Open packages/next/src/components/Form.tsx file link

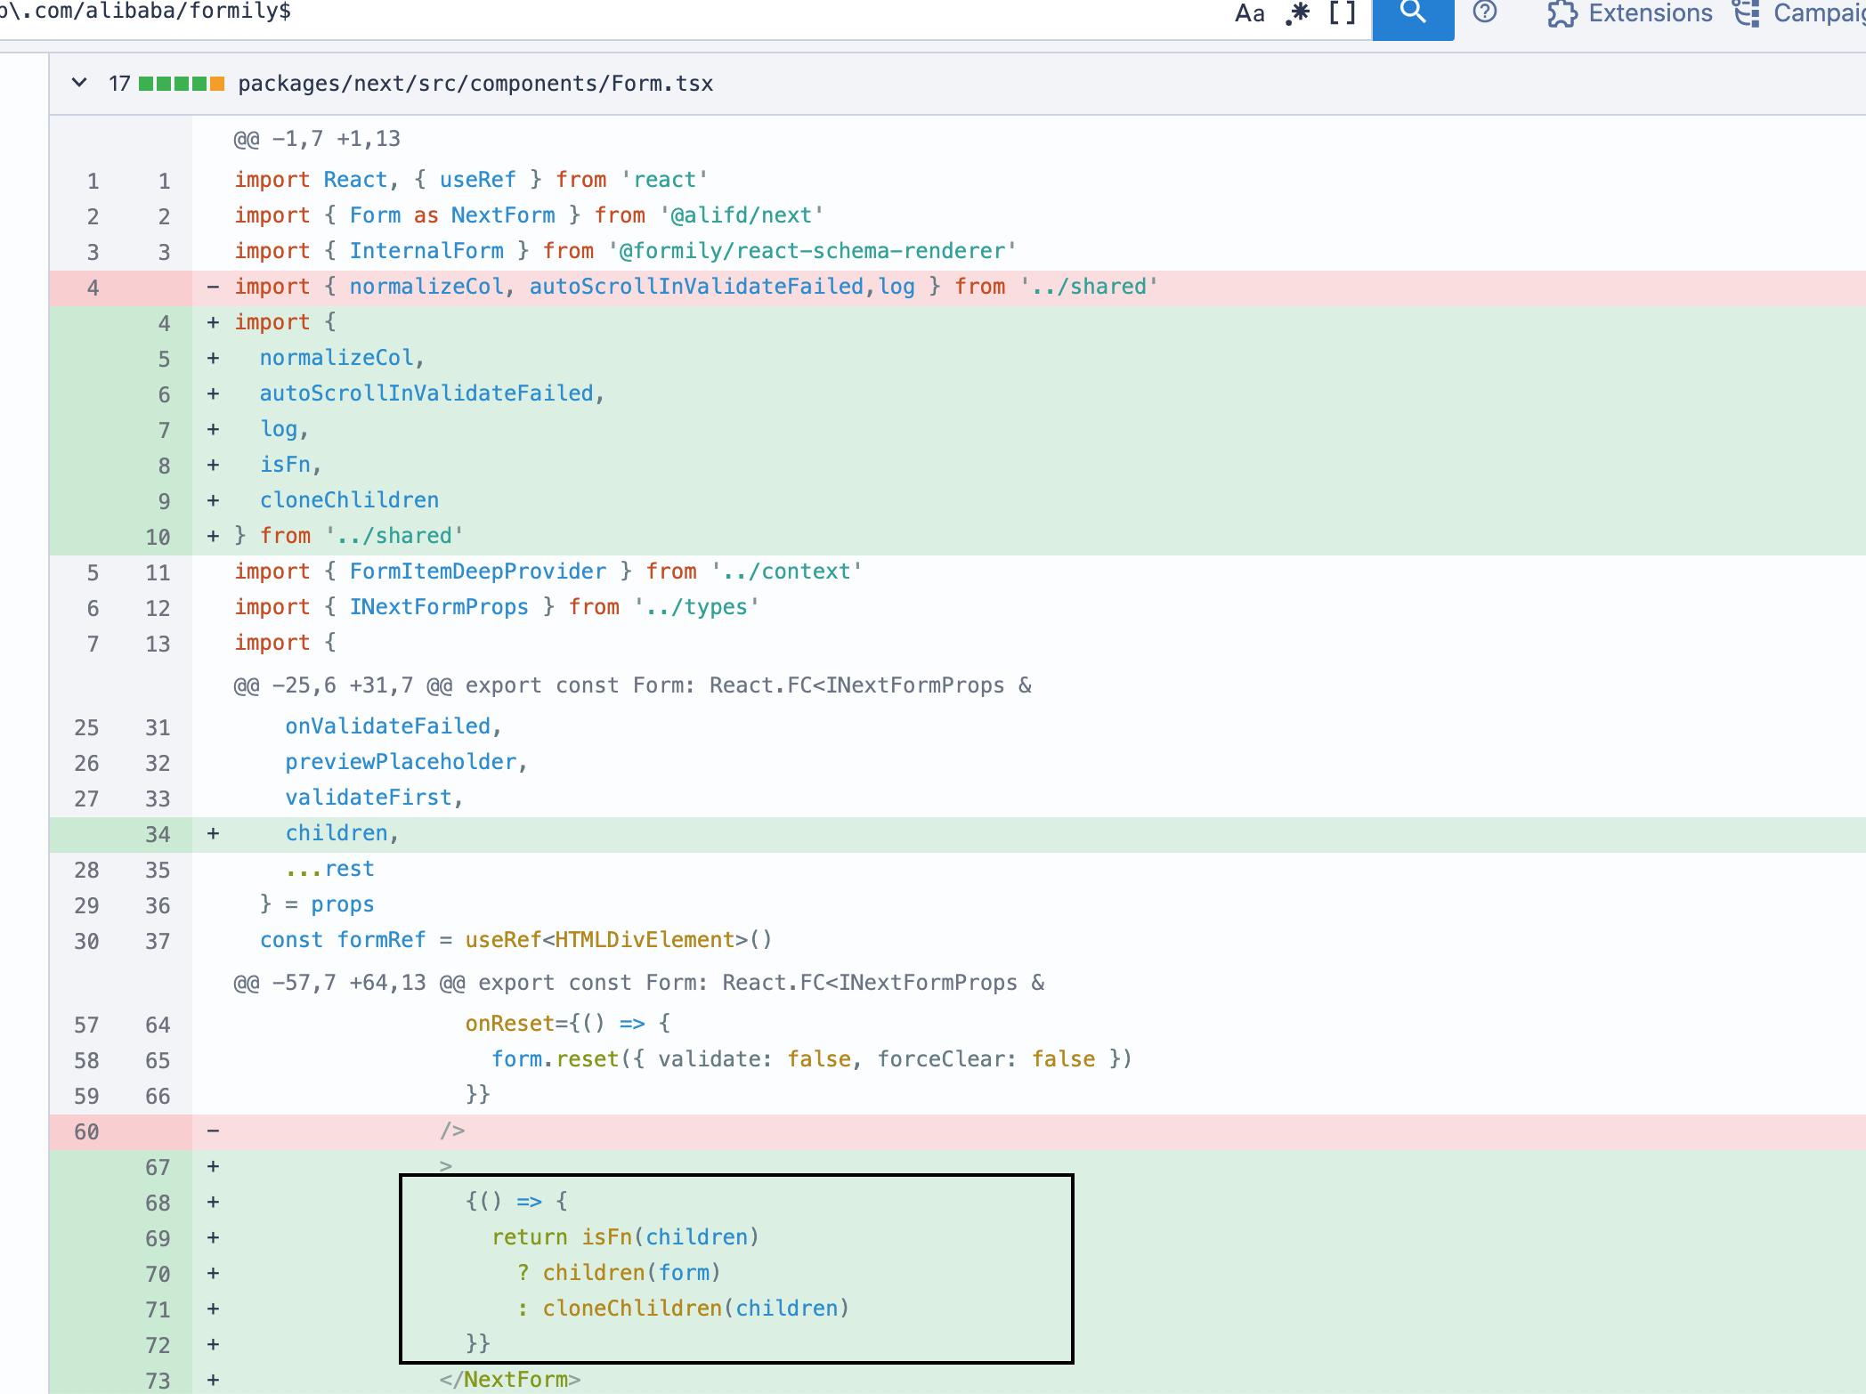pos(475,83)
